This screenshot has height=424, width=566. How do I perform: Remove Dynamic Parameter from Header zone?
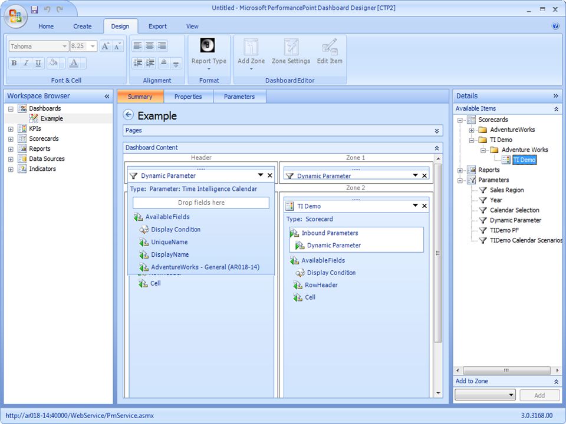pos(269,175)
